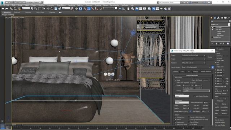This screenshot has width=231, height=130.
Task: Open the Hierarchy tab in command panel
Action: 218,18
